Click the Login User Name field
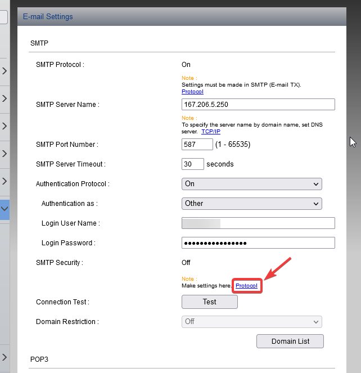 [x=258, y=223]
